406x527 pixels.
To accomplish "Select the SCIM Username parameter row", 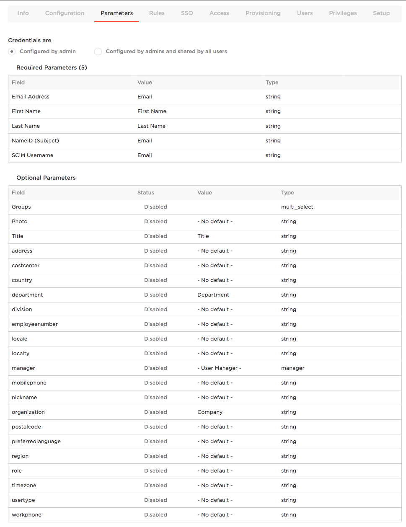I will (x=204, y=155).
